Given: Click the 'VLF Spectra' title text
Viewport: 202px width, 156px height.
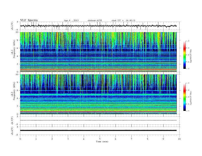Looking at the screenshot, I should click(29, 20).
